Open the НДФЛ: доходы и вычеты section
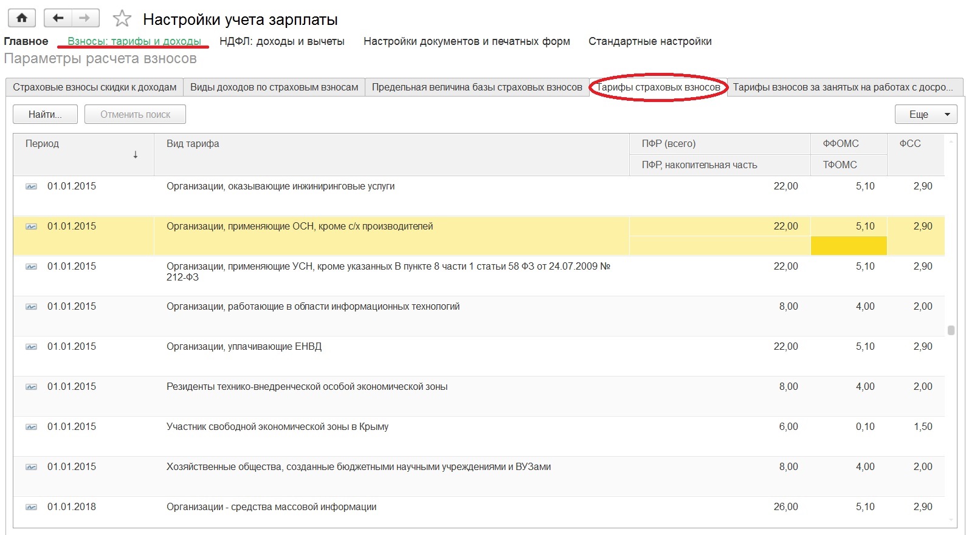Viewport: 966px width, 535px height. click(x=281, y=41)
